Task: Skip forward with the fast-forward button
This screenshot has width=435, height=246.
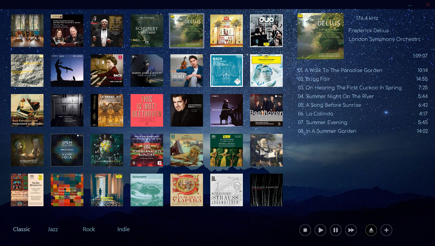Action: click(x=351, y=230)
